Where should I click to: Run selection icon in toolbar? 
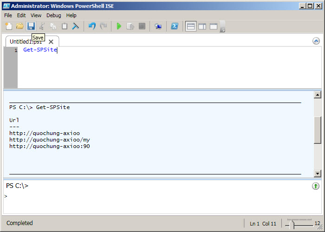(130, 26)
